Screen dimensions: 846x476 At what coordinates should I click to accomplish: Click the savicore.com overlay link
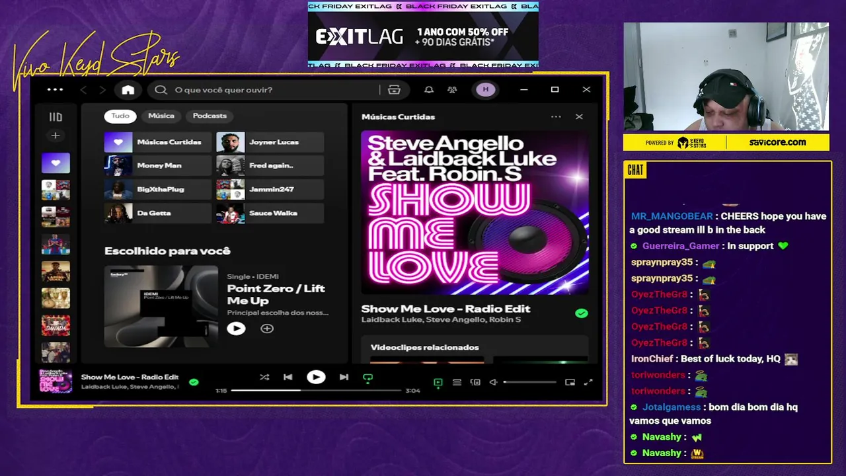[x=777, y=142]
